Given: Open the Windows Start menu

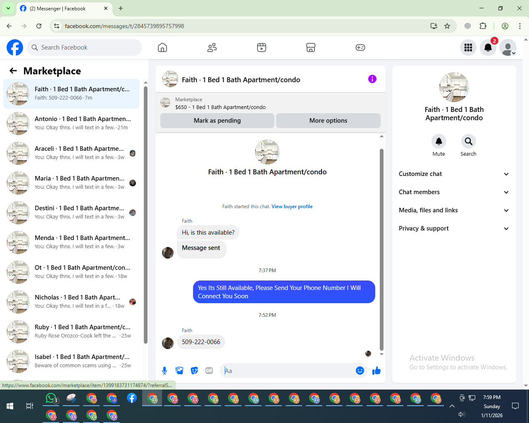Looking at the screenshot, I should pyautogui.click(x=10, y=406).
